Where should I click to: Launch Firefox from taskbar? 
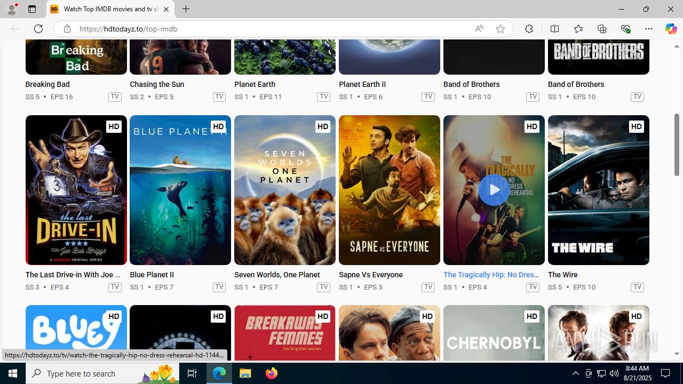coord(271,373)
